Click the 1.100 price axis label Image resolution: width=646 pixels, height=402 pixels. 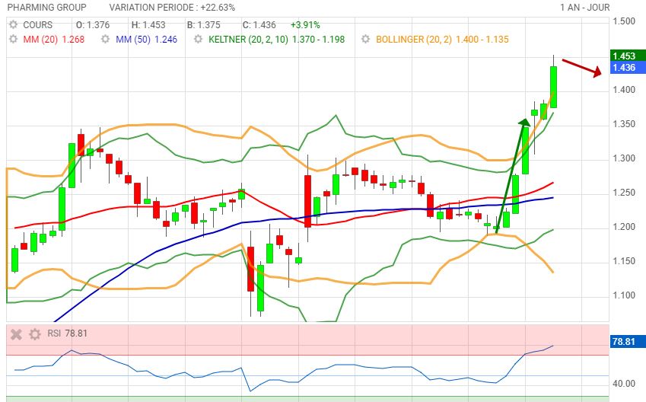click(x=624, y=295)
